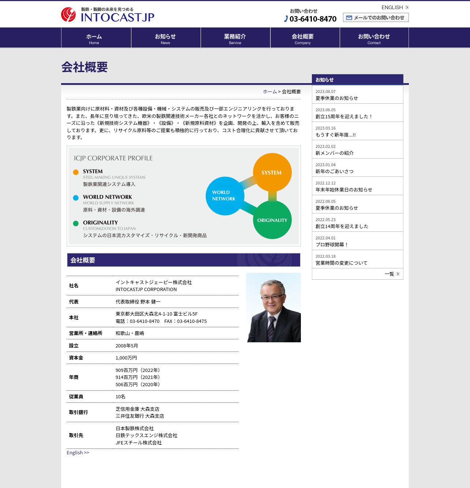The image size is (470, 488).
Task: Follow the ホーム breadcrumb link
Action: coord(270,92)
